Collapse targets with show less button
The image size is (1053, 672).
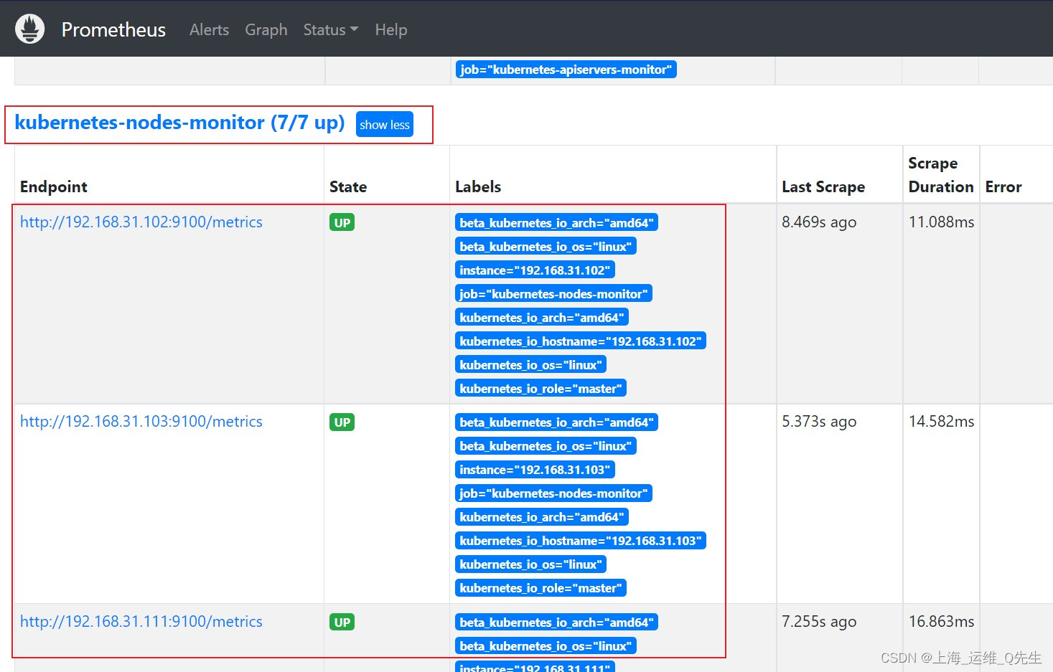(x=385, y=124)
